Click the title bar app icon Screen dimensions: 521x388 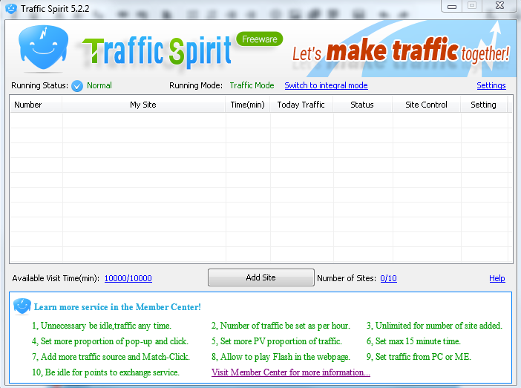[11, 8]
